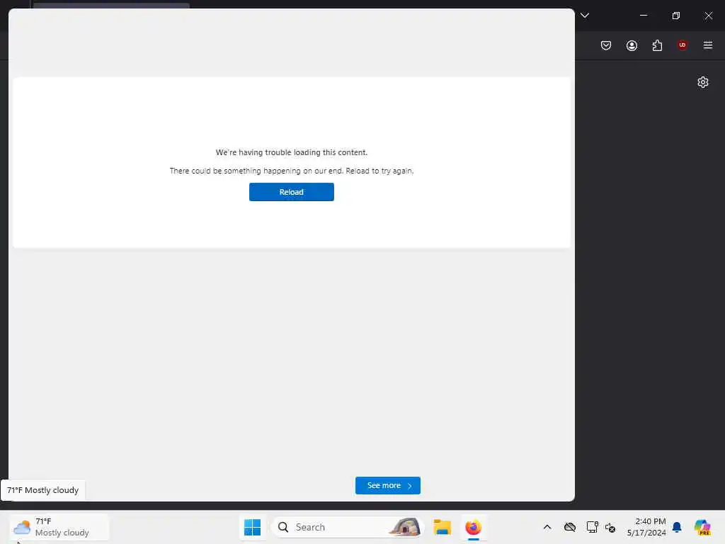
Task: Open File Explorer from the taskbar
Action: (x=442, y=527)
